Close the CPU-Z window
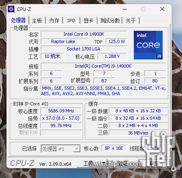This screenshot has width=182, height=178. (162, 9)
